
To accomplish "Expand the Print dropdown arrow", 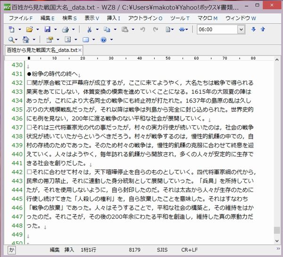I will (x=73, y=29).
